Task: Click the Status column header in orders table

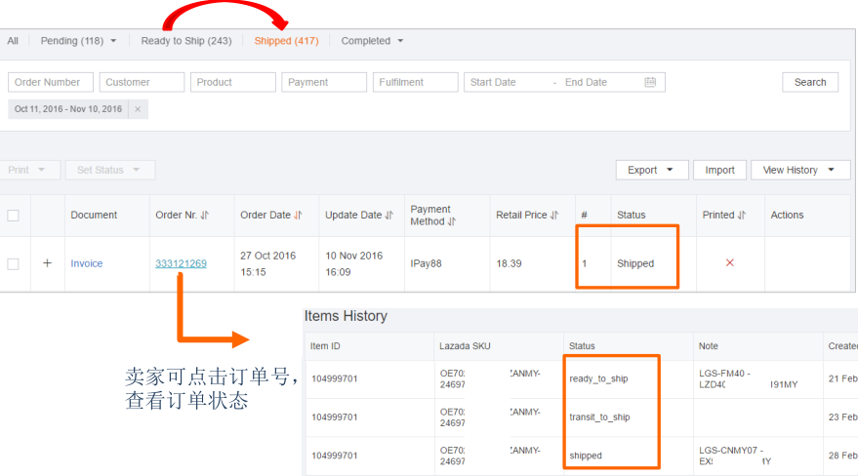Action: [631, 216]
